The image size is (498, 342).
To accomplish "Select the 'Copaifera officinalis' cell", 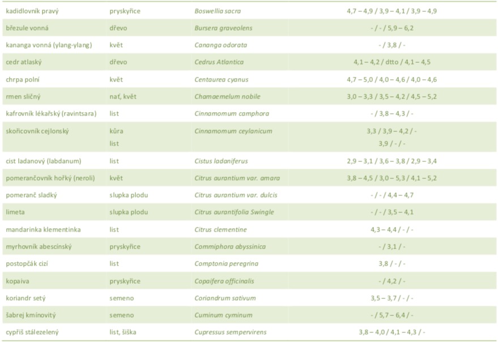I will coord(227,281).
